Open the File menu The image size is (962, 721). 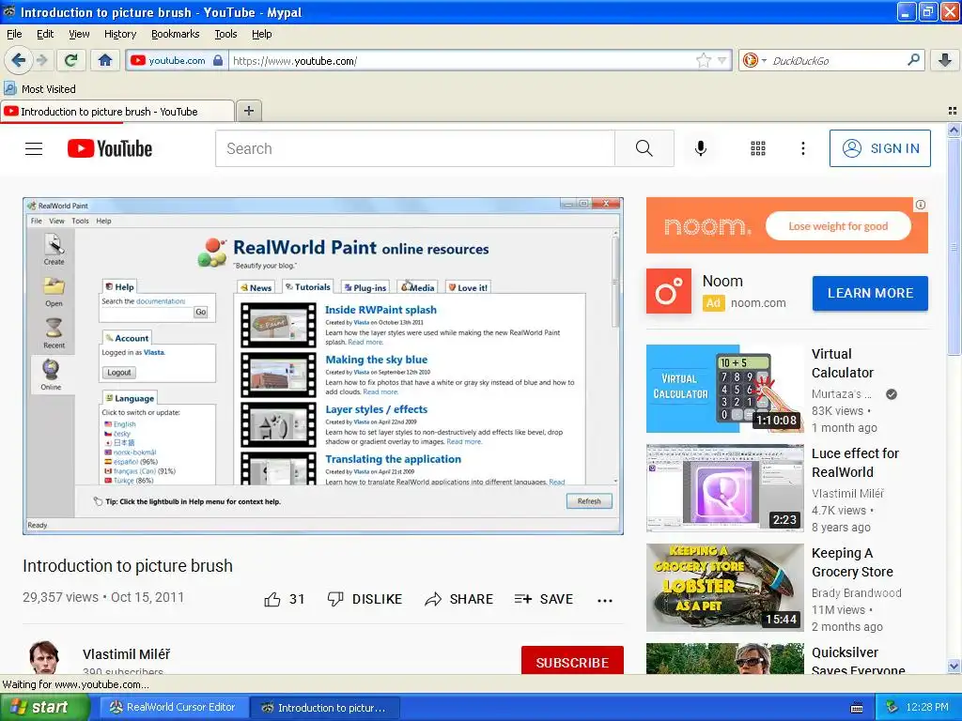point(14,34)
